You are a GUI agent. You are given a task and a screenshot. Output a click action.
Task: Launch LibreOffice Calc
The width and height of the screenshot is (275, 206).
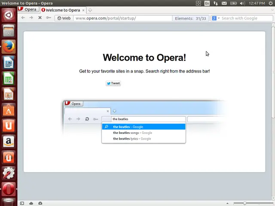9,78
